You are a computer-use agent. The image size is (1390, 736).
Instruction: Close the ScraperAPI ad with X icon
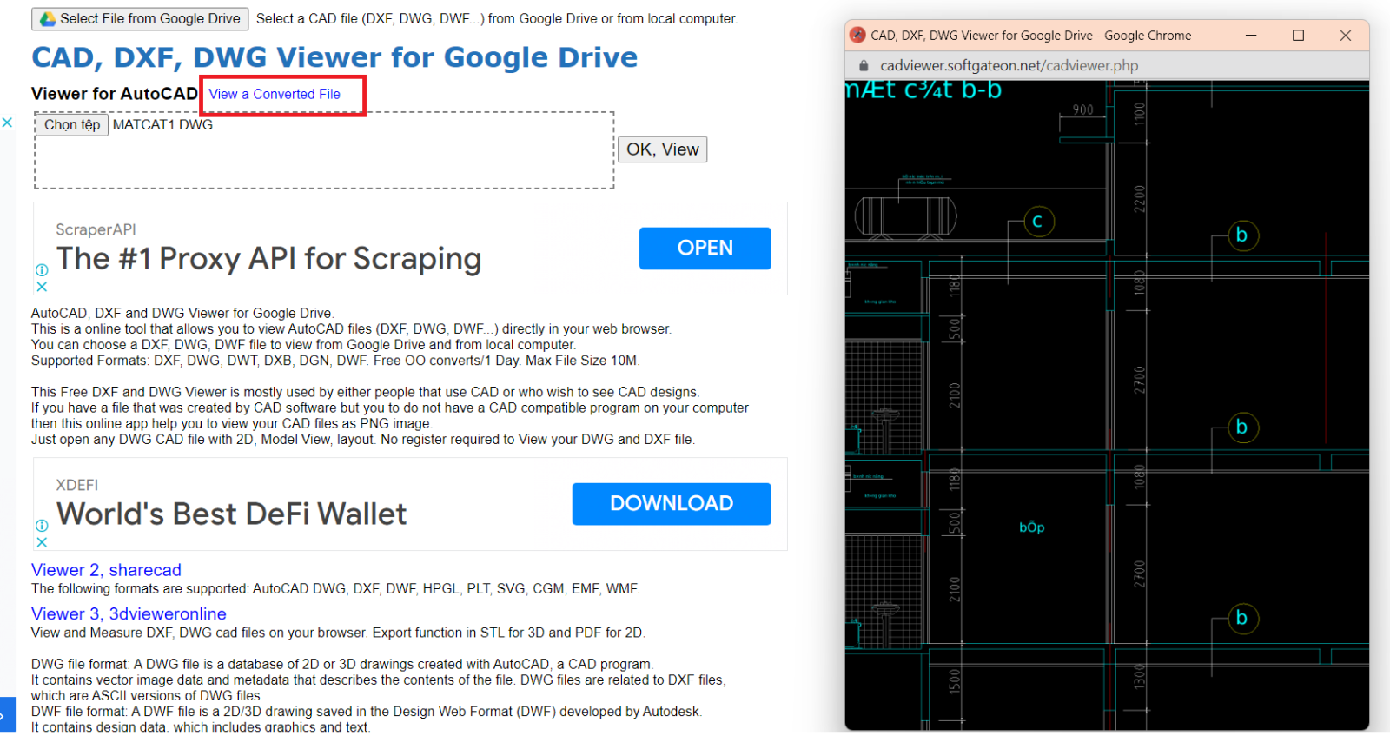[42, 286]
